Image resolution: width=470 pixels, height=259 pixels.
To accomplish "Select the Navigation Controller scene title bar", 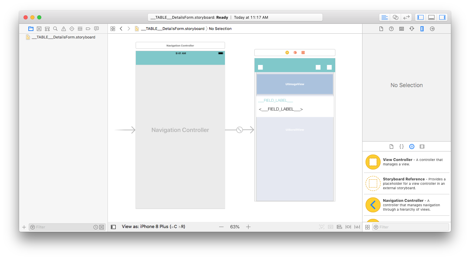I will click(180, 45).
